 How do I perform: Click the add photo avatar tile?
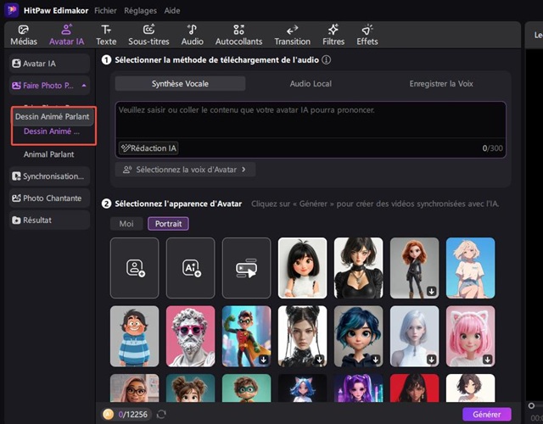(x=134, y=267)
